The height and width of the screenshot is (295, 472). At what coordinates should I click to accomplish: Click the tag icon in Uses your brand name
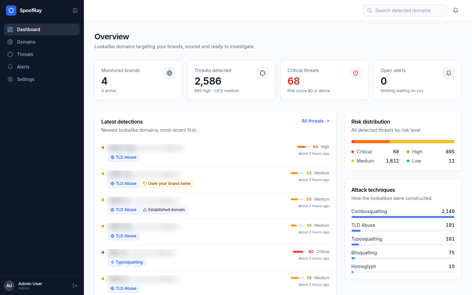click(145, 184)
